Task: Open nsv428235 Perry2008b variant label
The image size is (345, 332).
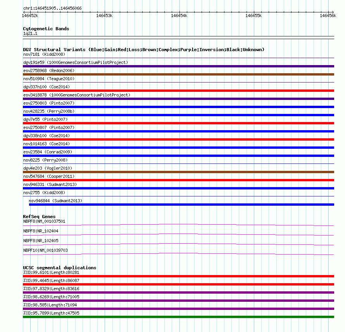Action: pyautogui.click(x=49, y=111)
